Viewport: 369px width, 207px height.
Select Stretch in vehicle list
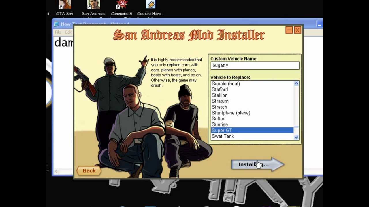252,107
